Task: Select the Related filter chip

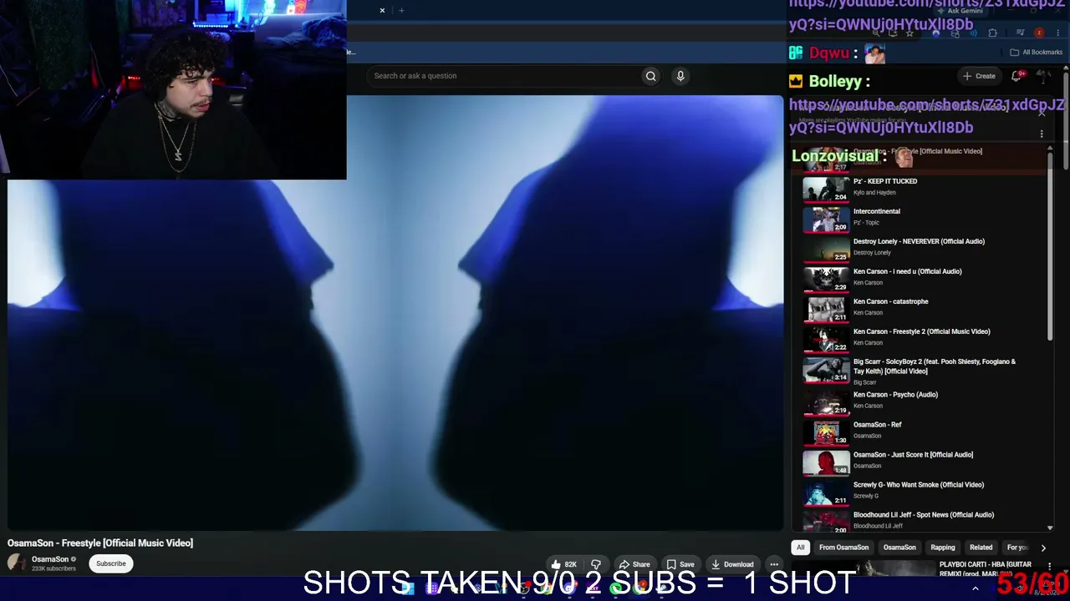Action: [x=981, y=548]
